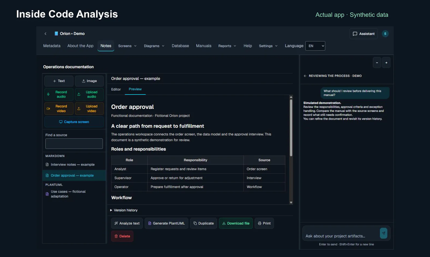
Task: Start Record audio
Action: click(x=59, y=94)
